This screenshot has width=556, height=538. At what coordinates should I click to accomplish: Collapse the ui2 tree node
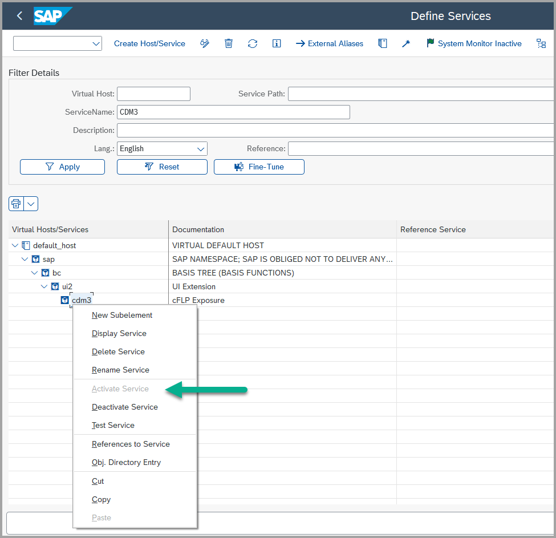point(44,286)
